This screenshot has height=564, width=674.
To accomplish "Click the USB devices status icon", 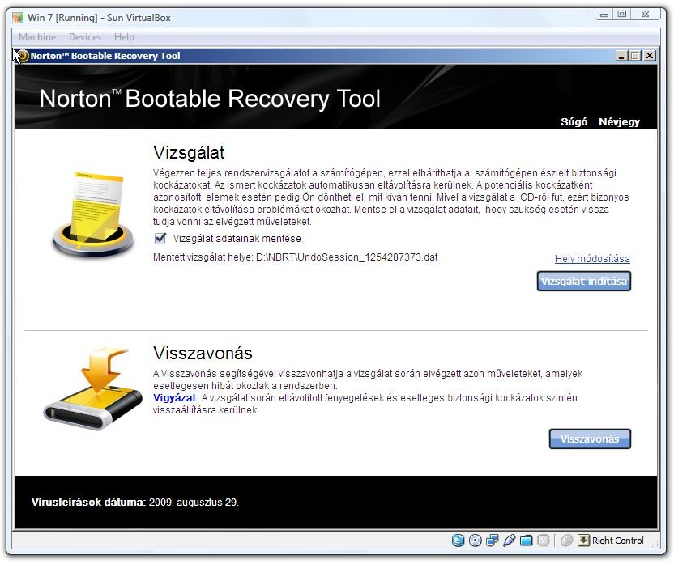I will coord(509,540).
